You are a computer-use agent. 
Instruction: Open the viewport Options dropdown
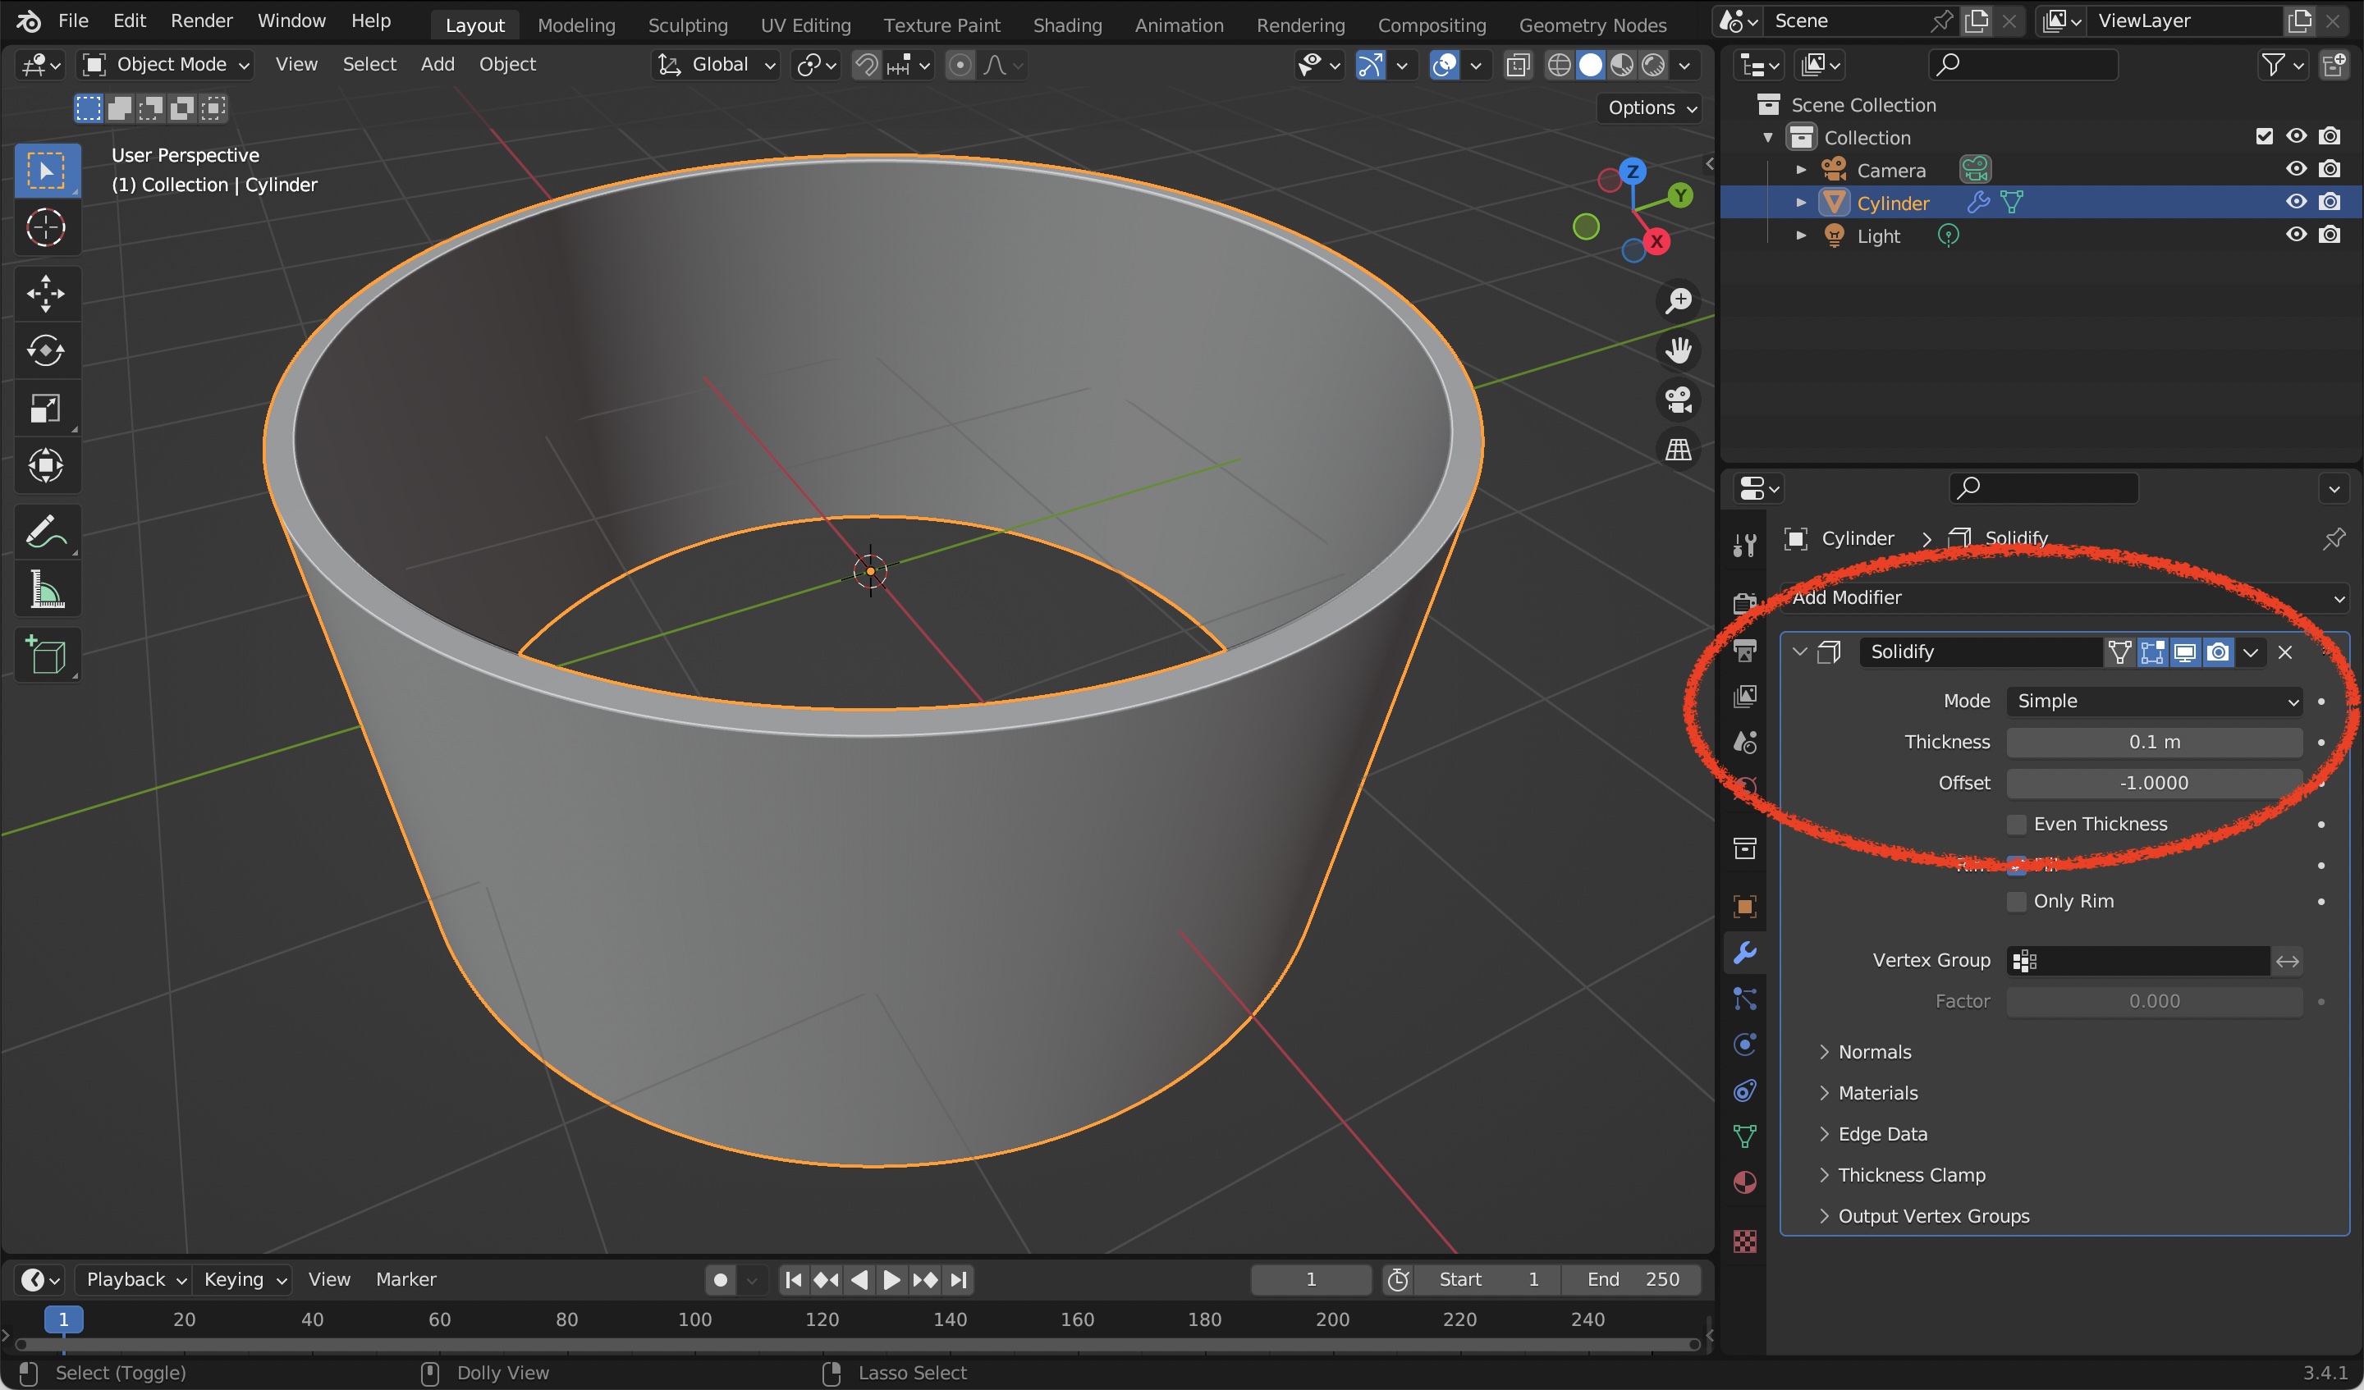point(1649,107)
